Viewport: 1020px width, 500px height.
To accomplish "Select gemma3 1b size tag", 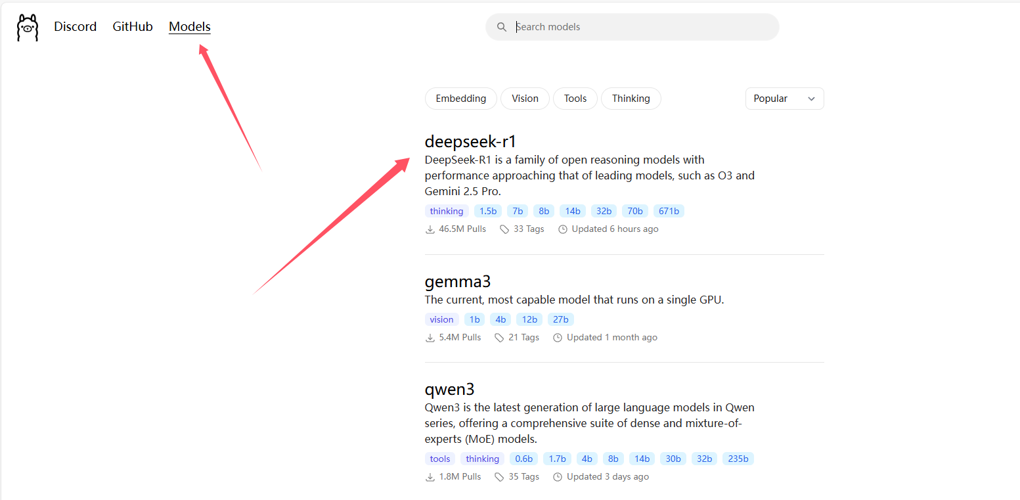I will (475, 319).
